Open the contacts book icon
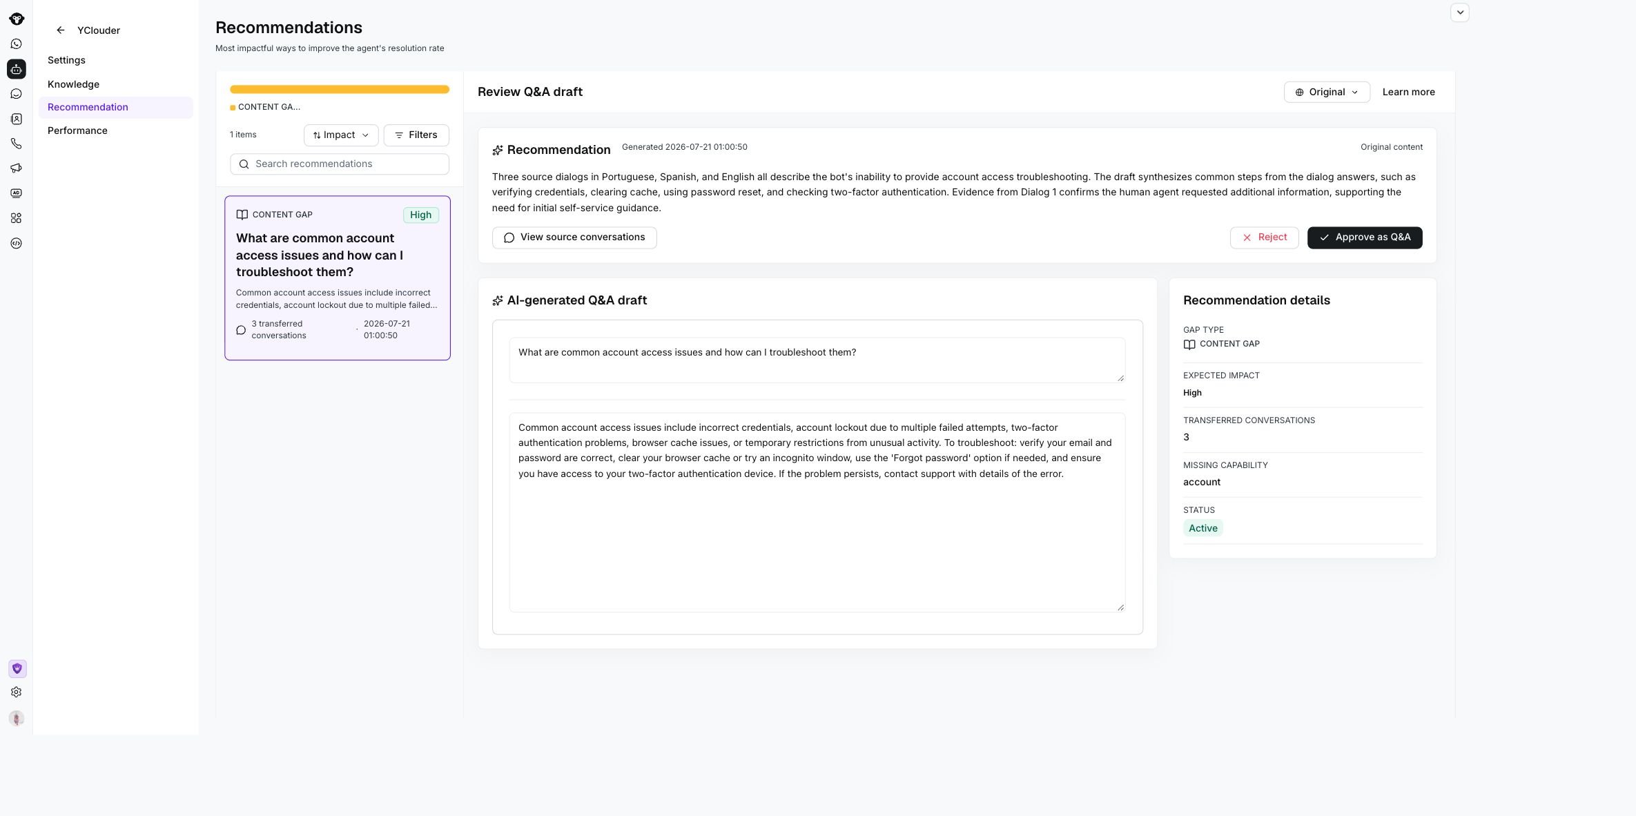Image resolution: width=1636 pixels, height=816 pixels. [x=16, y=119]
